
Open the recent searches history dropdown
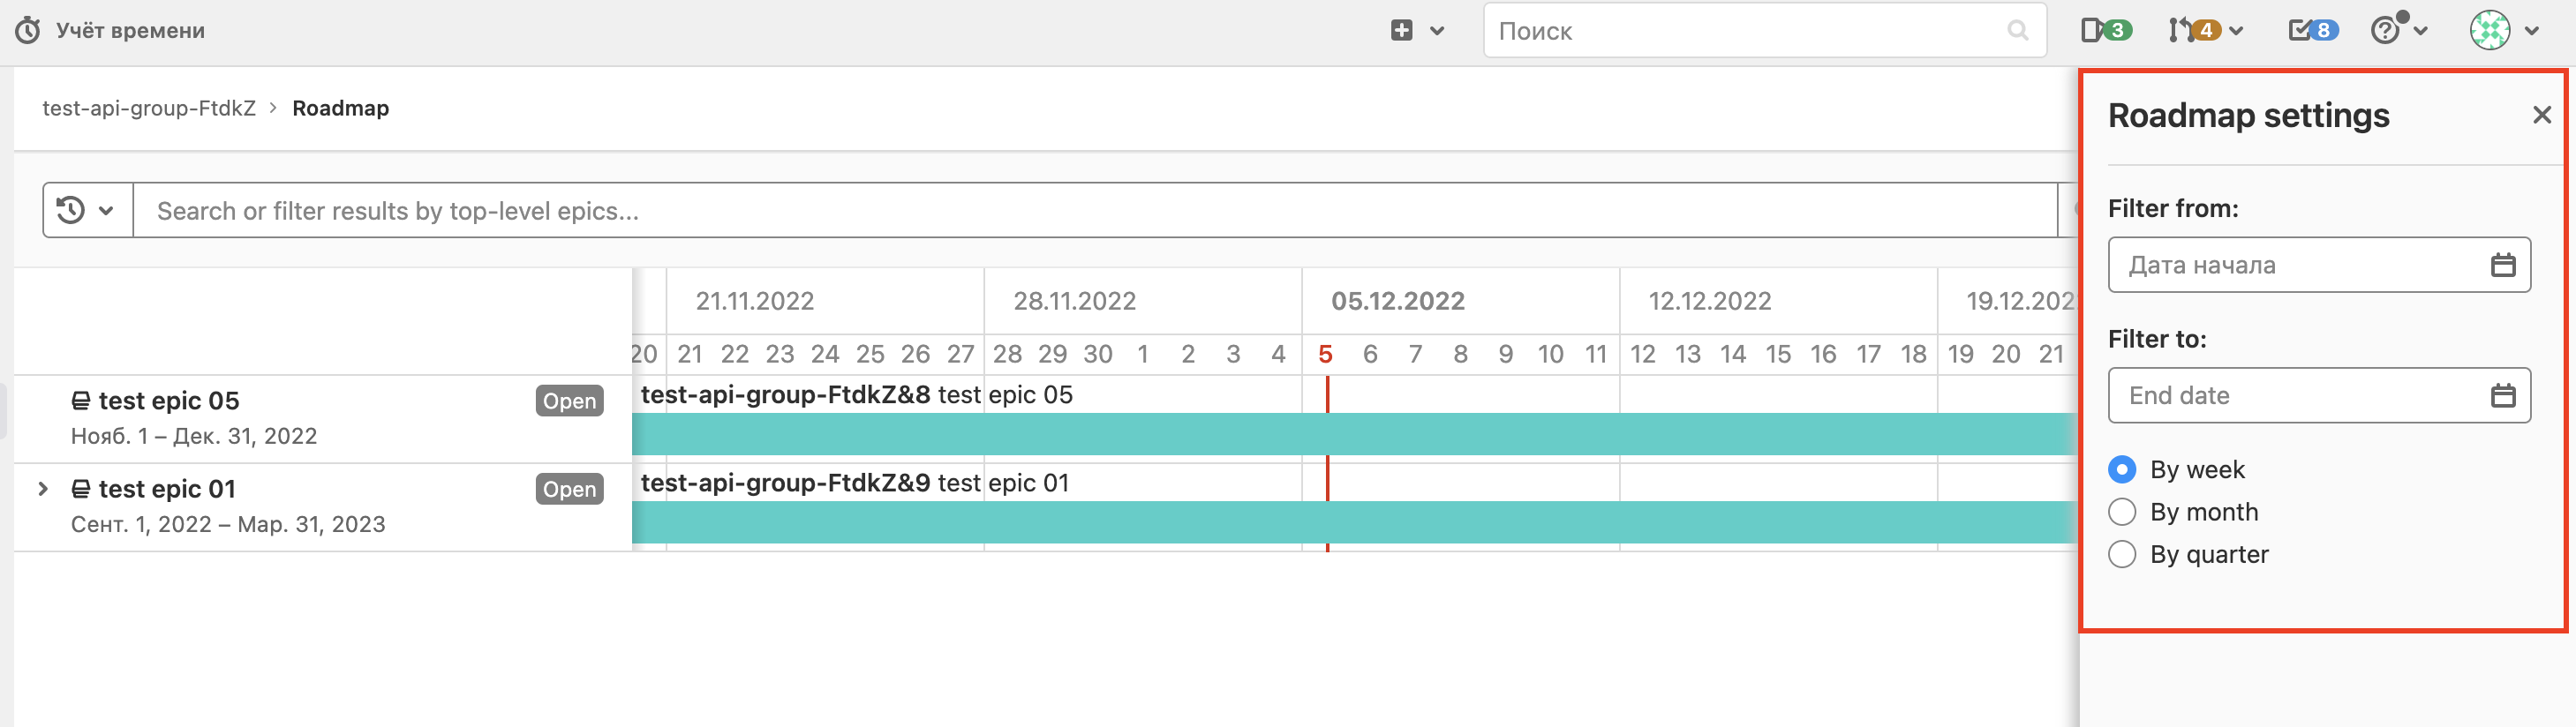pyautogui.click(x=87, y=210)
